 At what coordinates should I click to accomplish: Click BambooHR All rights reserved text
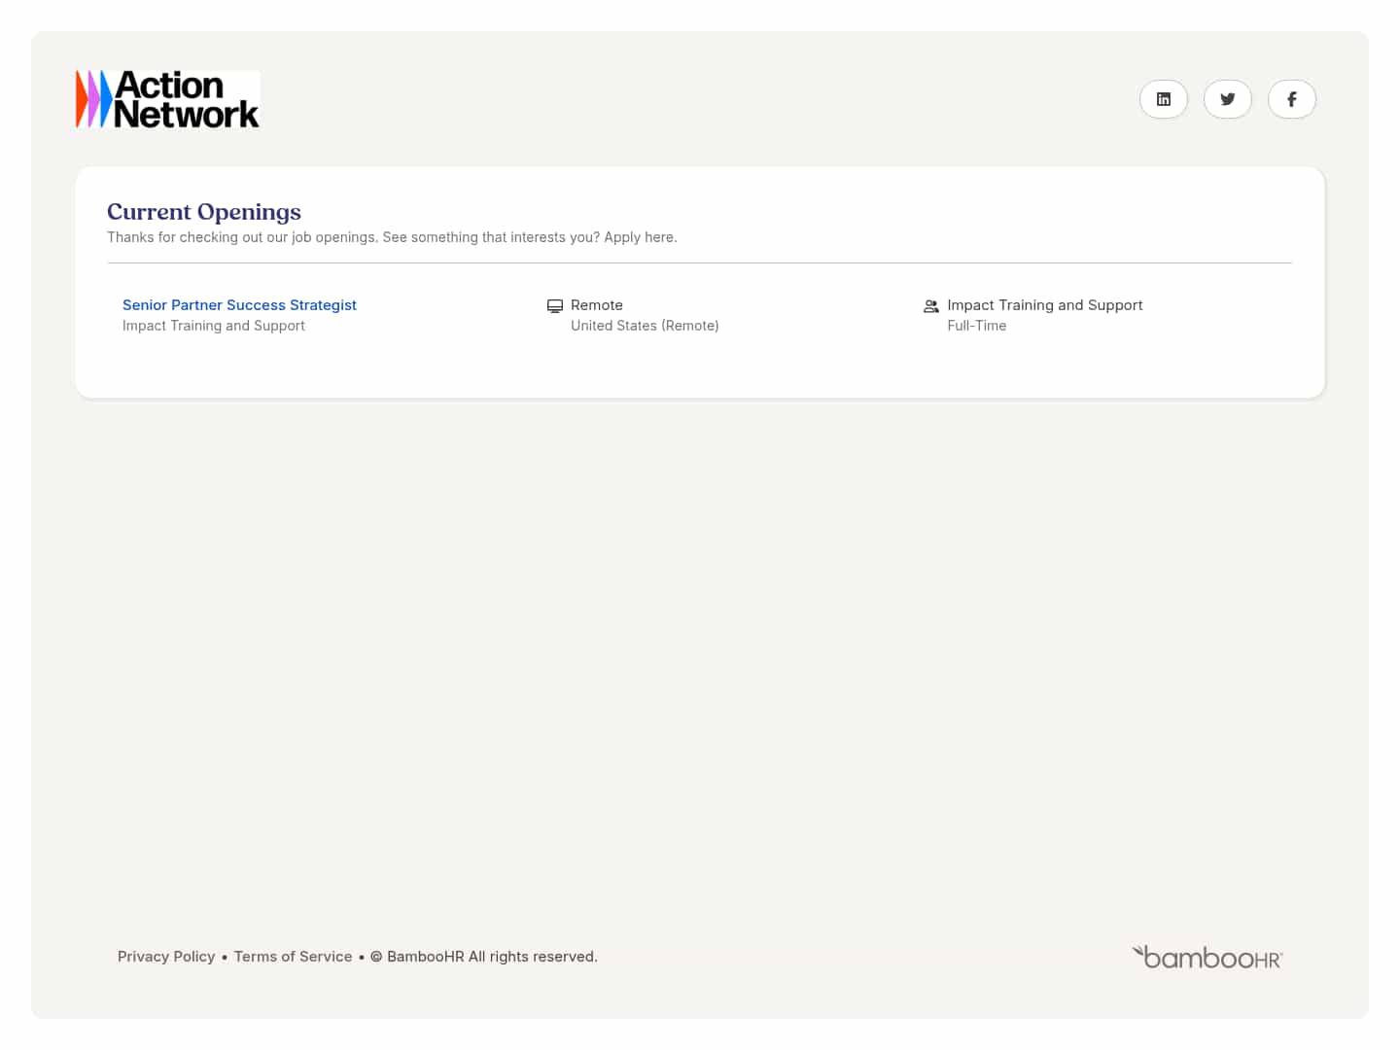pyautogui.click(x=484, y=957)
